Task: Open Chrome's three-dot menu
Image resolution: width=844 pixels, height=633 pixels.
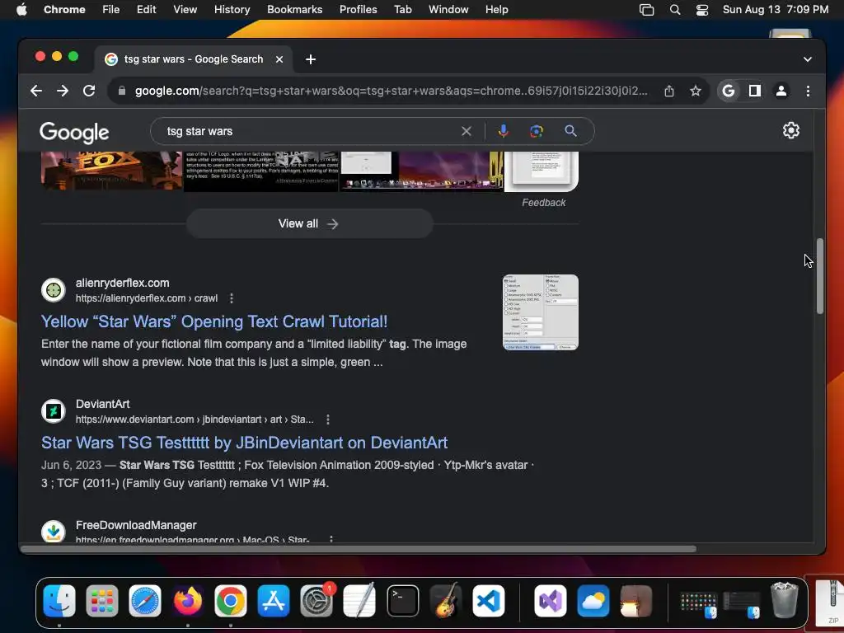Action: (x=808, y=91)
